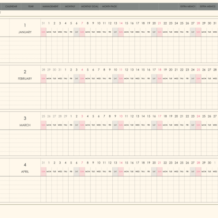Click date 10 in the April row
The image size is (218, 218).
pos(99,163)
